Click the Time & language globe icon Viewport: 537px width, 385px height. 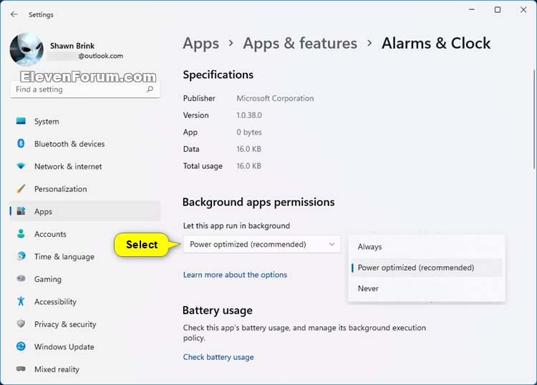tap(21, 256)
